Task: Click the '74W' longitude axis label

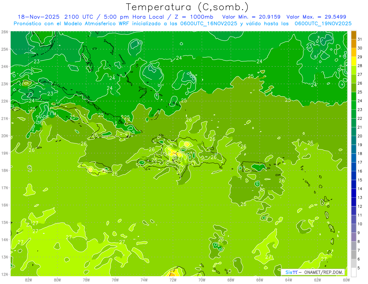Action: (144, 280)
